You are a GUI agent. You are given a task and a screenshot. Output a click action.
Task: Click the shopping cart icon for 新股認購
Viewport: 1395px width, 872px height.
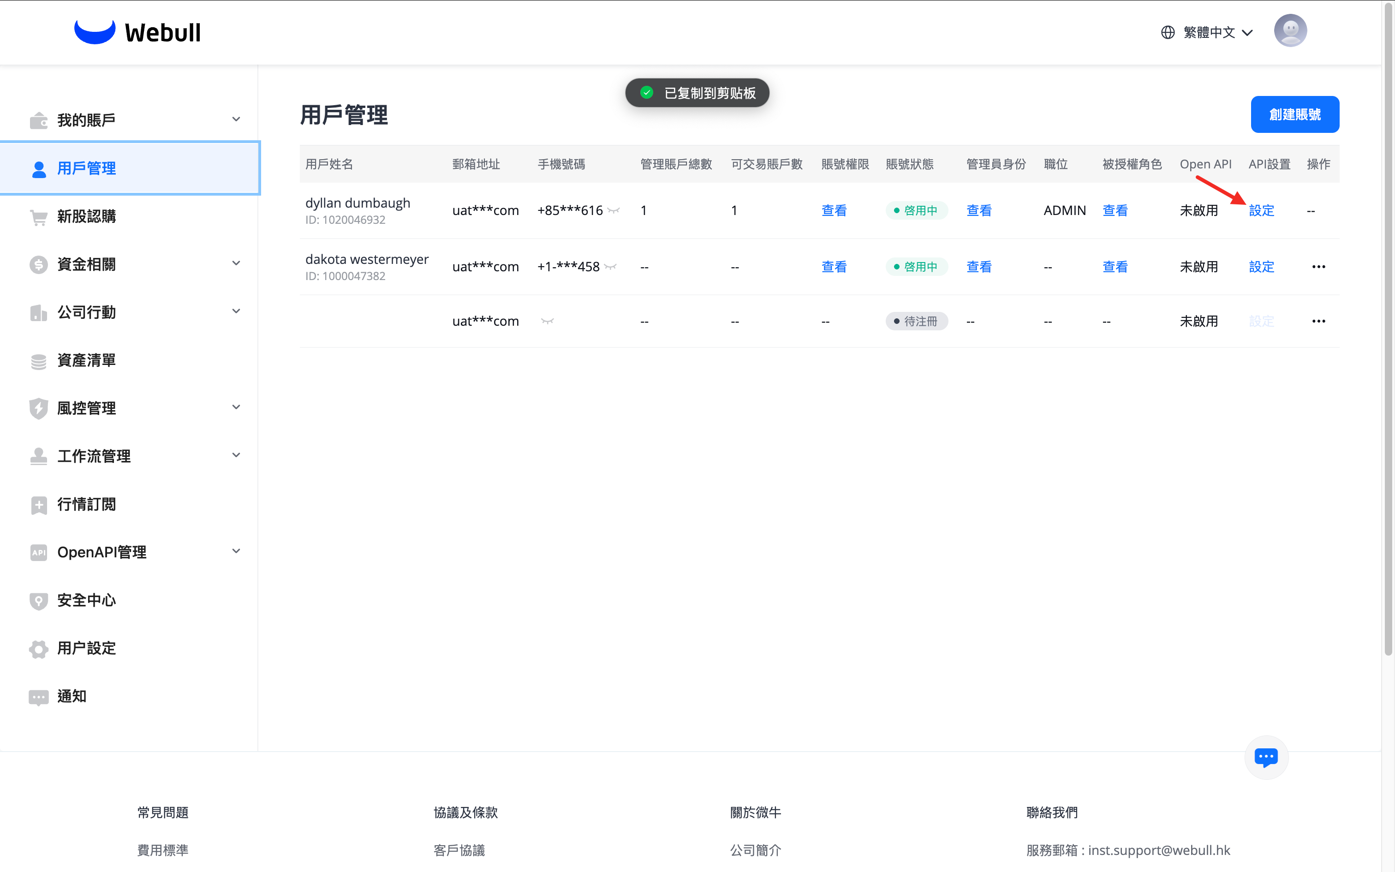click(39, 217)
